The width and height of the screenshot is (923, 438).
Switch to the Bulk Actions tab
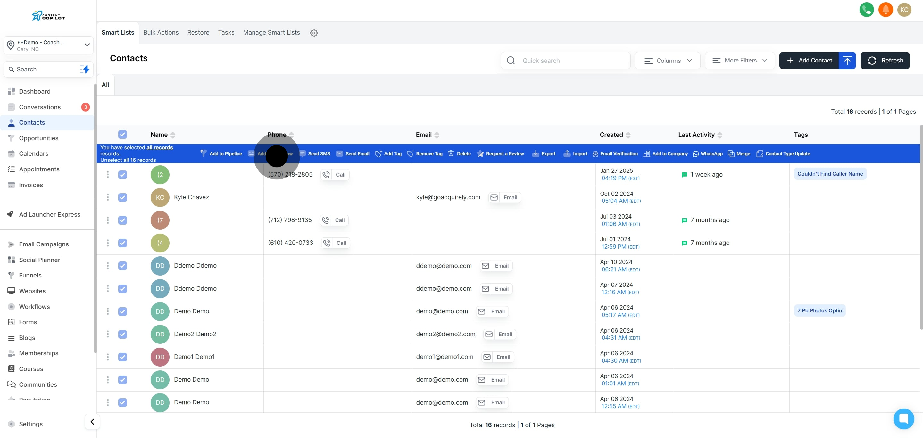161,33
